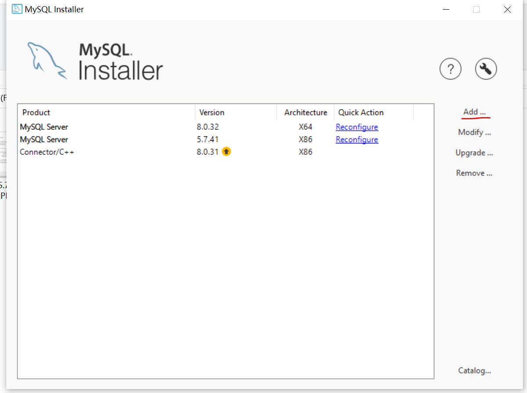
Task: Click the Quick Action column header
Action: point(374,112)
